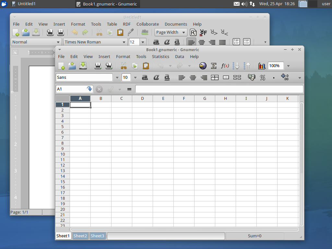Click the Sum (sigma) icon in Gnumeric
The height and width of the screenshot is (249, 332).
pos(214,66)
